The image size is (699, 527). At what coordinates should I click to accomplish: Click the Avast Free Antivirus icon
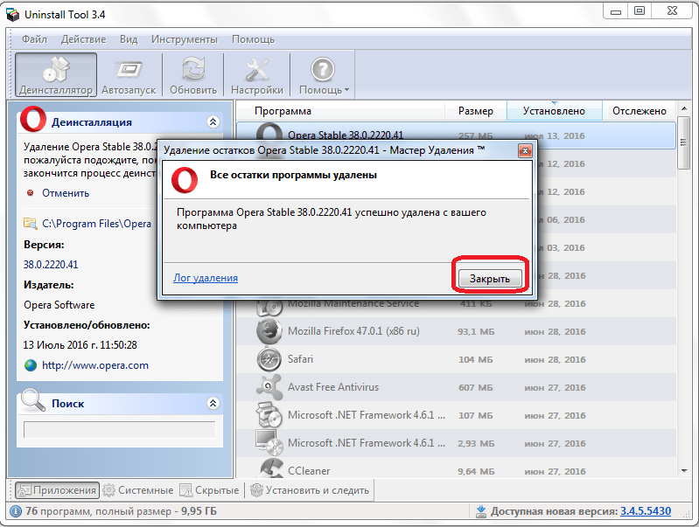(x=269, y=386)
